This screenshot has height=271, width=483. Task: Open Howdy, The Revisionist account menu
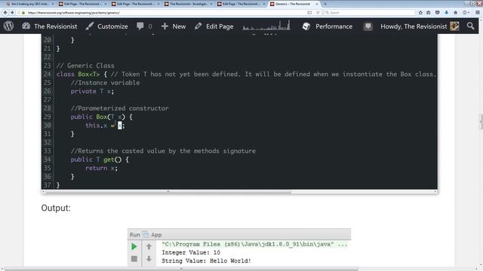click(420, 26)
